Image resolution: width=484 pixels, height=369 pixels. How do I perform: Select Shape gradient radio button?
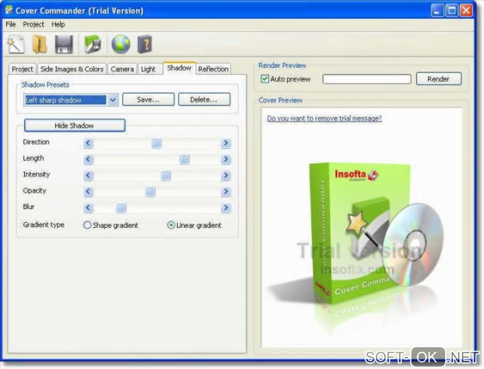click(x=87, y=225)
